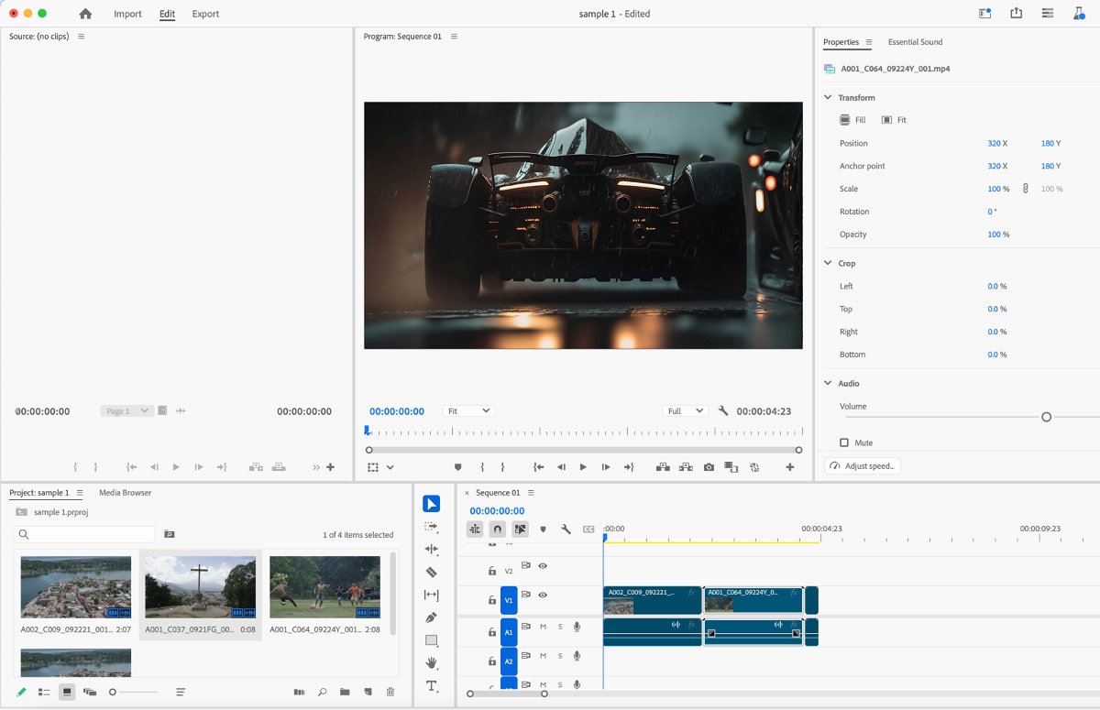Viewport: 1100px width, 710px height.
Task: Hide the V2 track output with the eye
Action: coord(542,566)
